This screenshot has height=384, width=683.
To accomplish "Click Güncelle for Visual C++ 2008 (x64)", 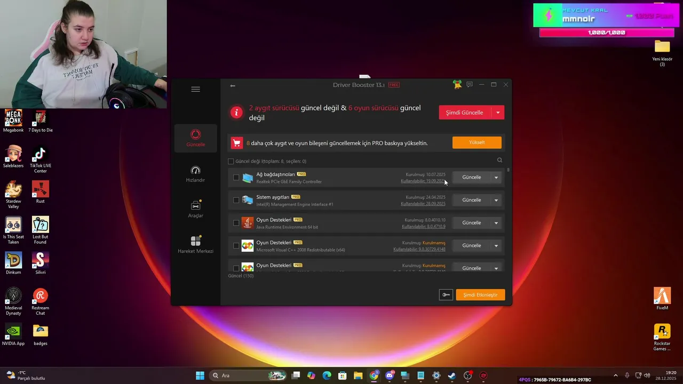I will tap(471, 246).
